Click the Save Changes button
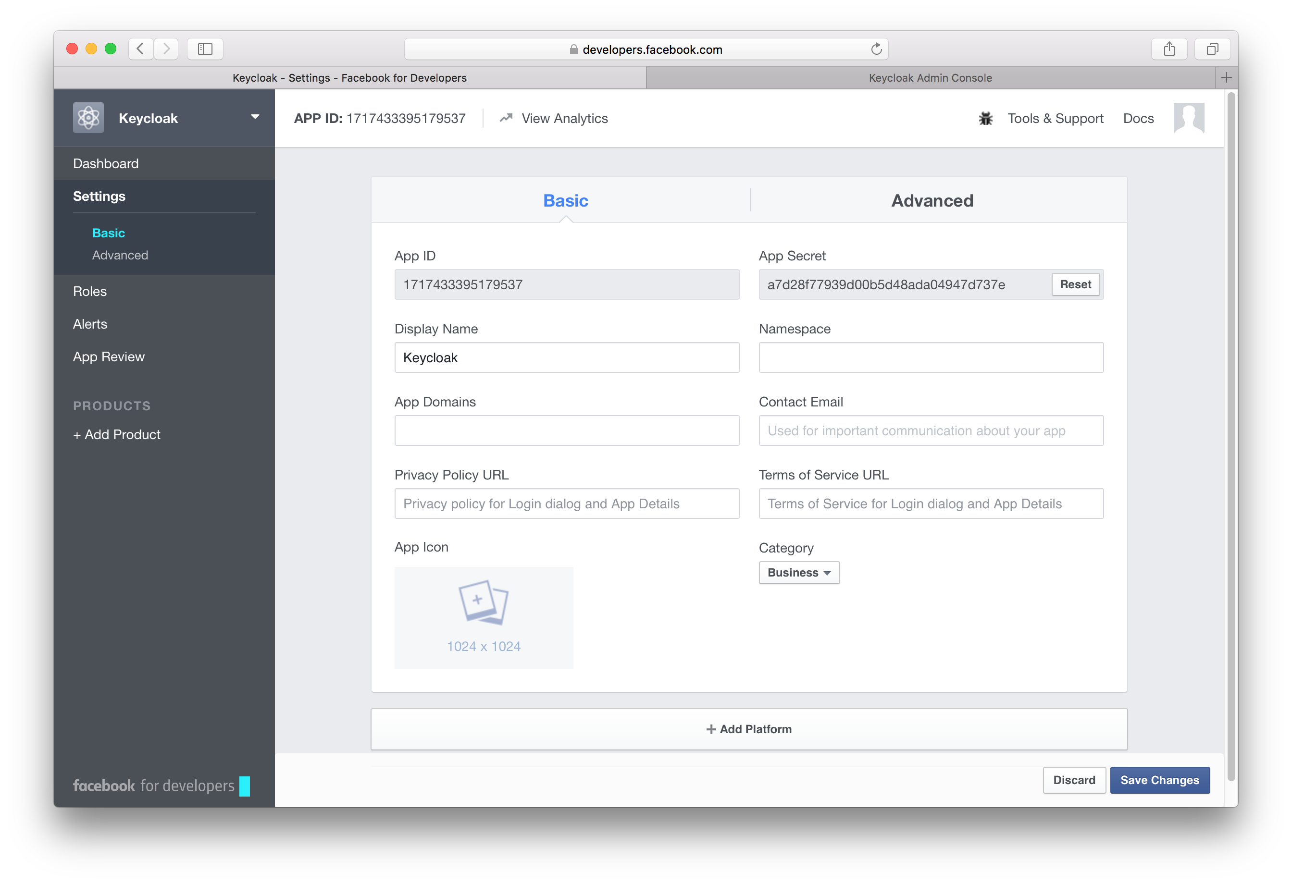This screenshot has height=884, width=1292. 1159,780
